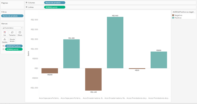
Task: Click the legend title AGREG(Positivo ou negat...
Action: [x=184, y=12]
